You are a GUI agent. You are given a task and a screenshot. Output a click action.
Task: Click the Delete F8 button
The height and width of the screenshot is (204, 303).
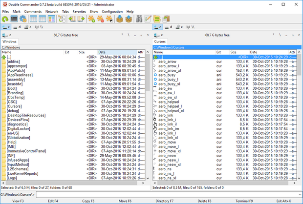pos(204,201)
